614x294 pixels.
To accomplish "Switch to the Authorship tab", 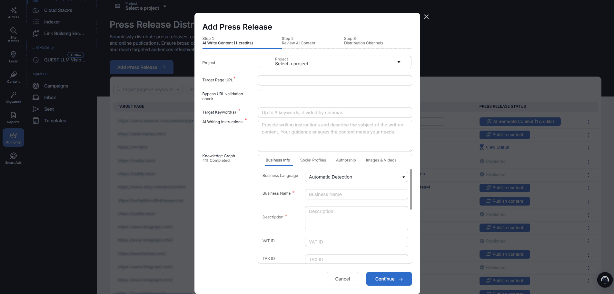I will tap(346, 160).
